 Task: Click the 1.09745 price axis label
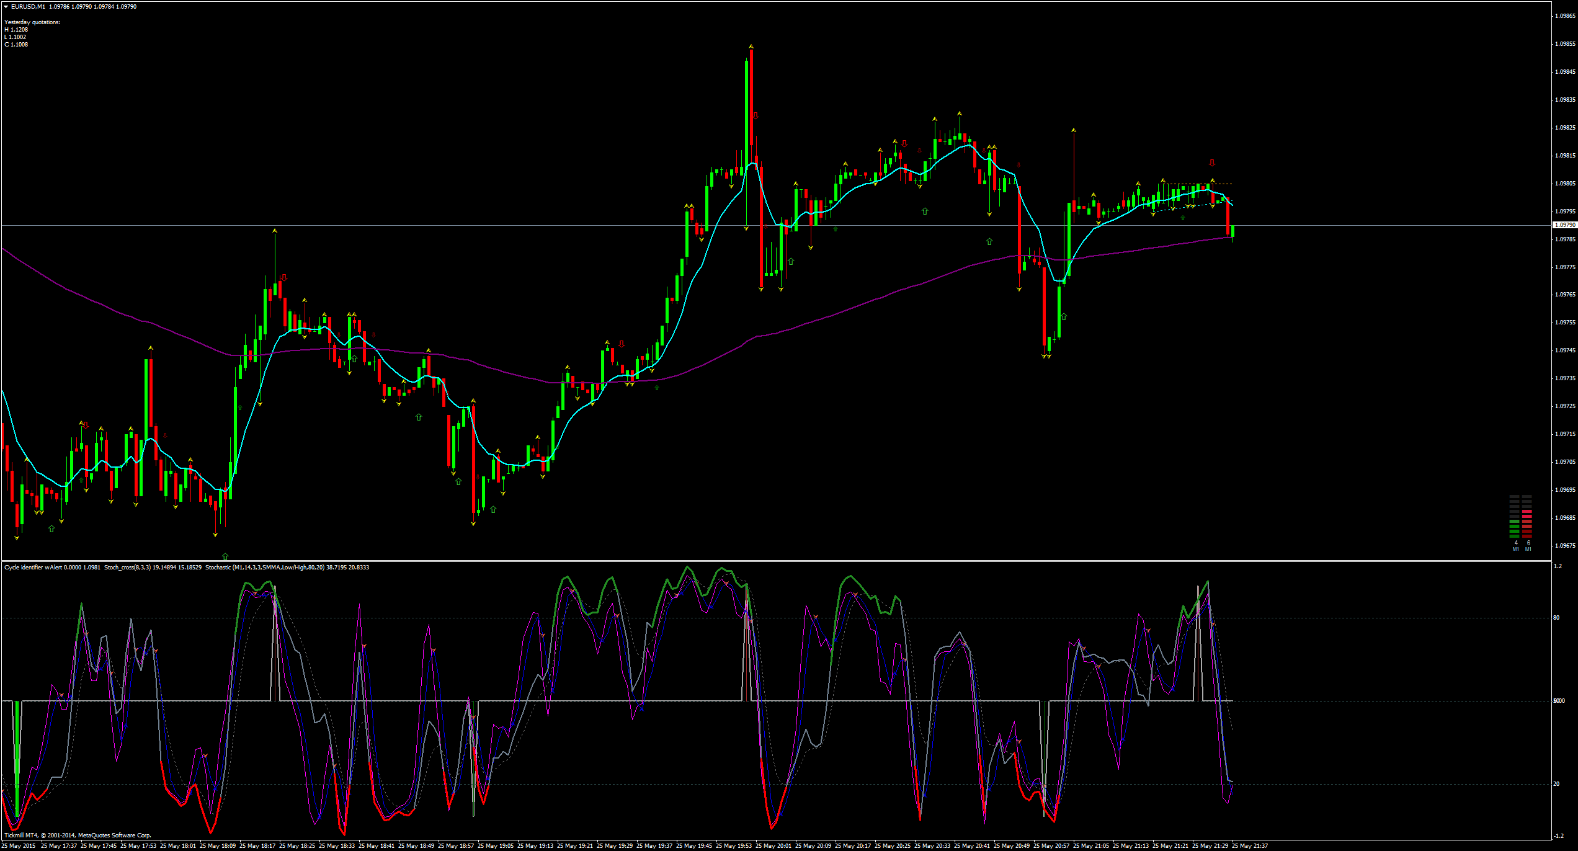(x=1566, y=350)
